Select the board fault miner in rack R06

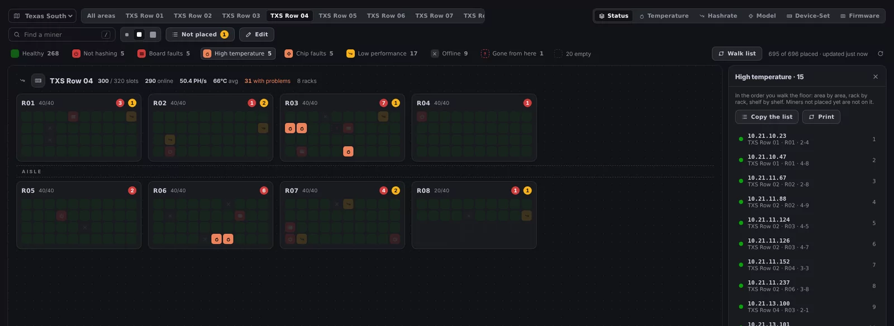pyautogui.click(x=240, y=215)
